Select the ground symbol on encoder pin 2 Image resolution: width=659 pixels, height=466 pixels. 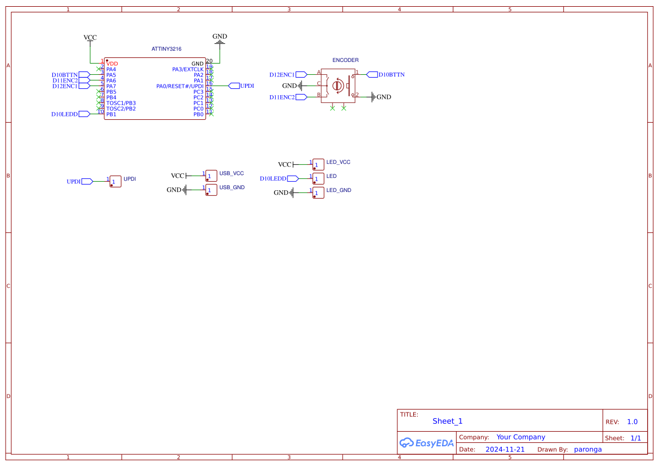[x=373, y=96]
